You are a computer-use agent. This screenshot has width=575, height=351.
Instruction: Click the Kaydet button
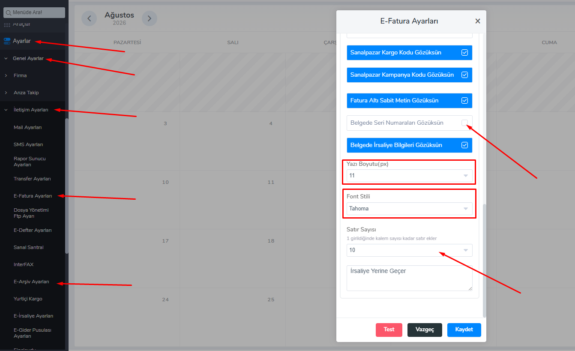pos(464,330)
